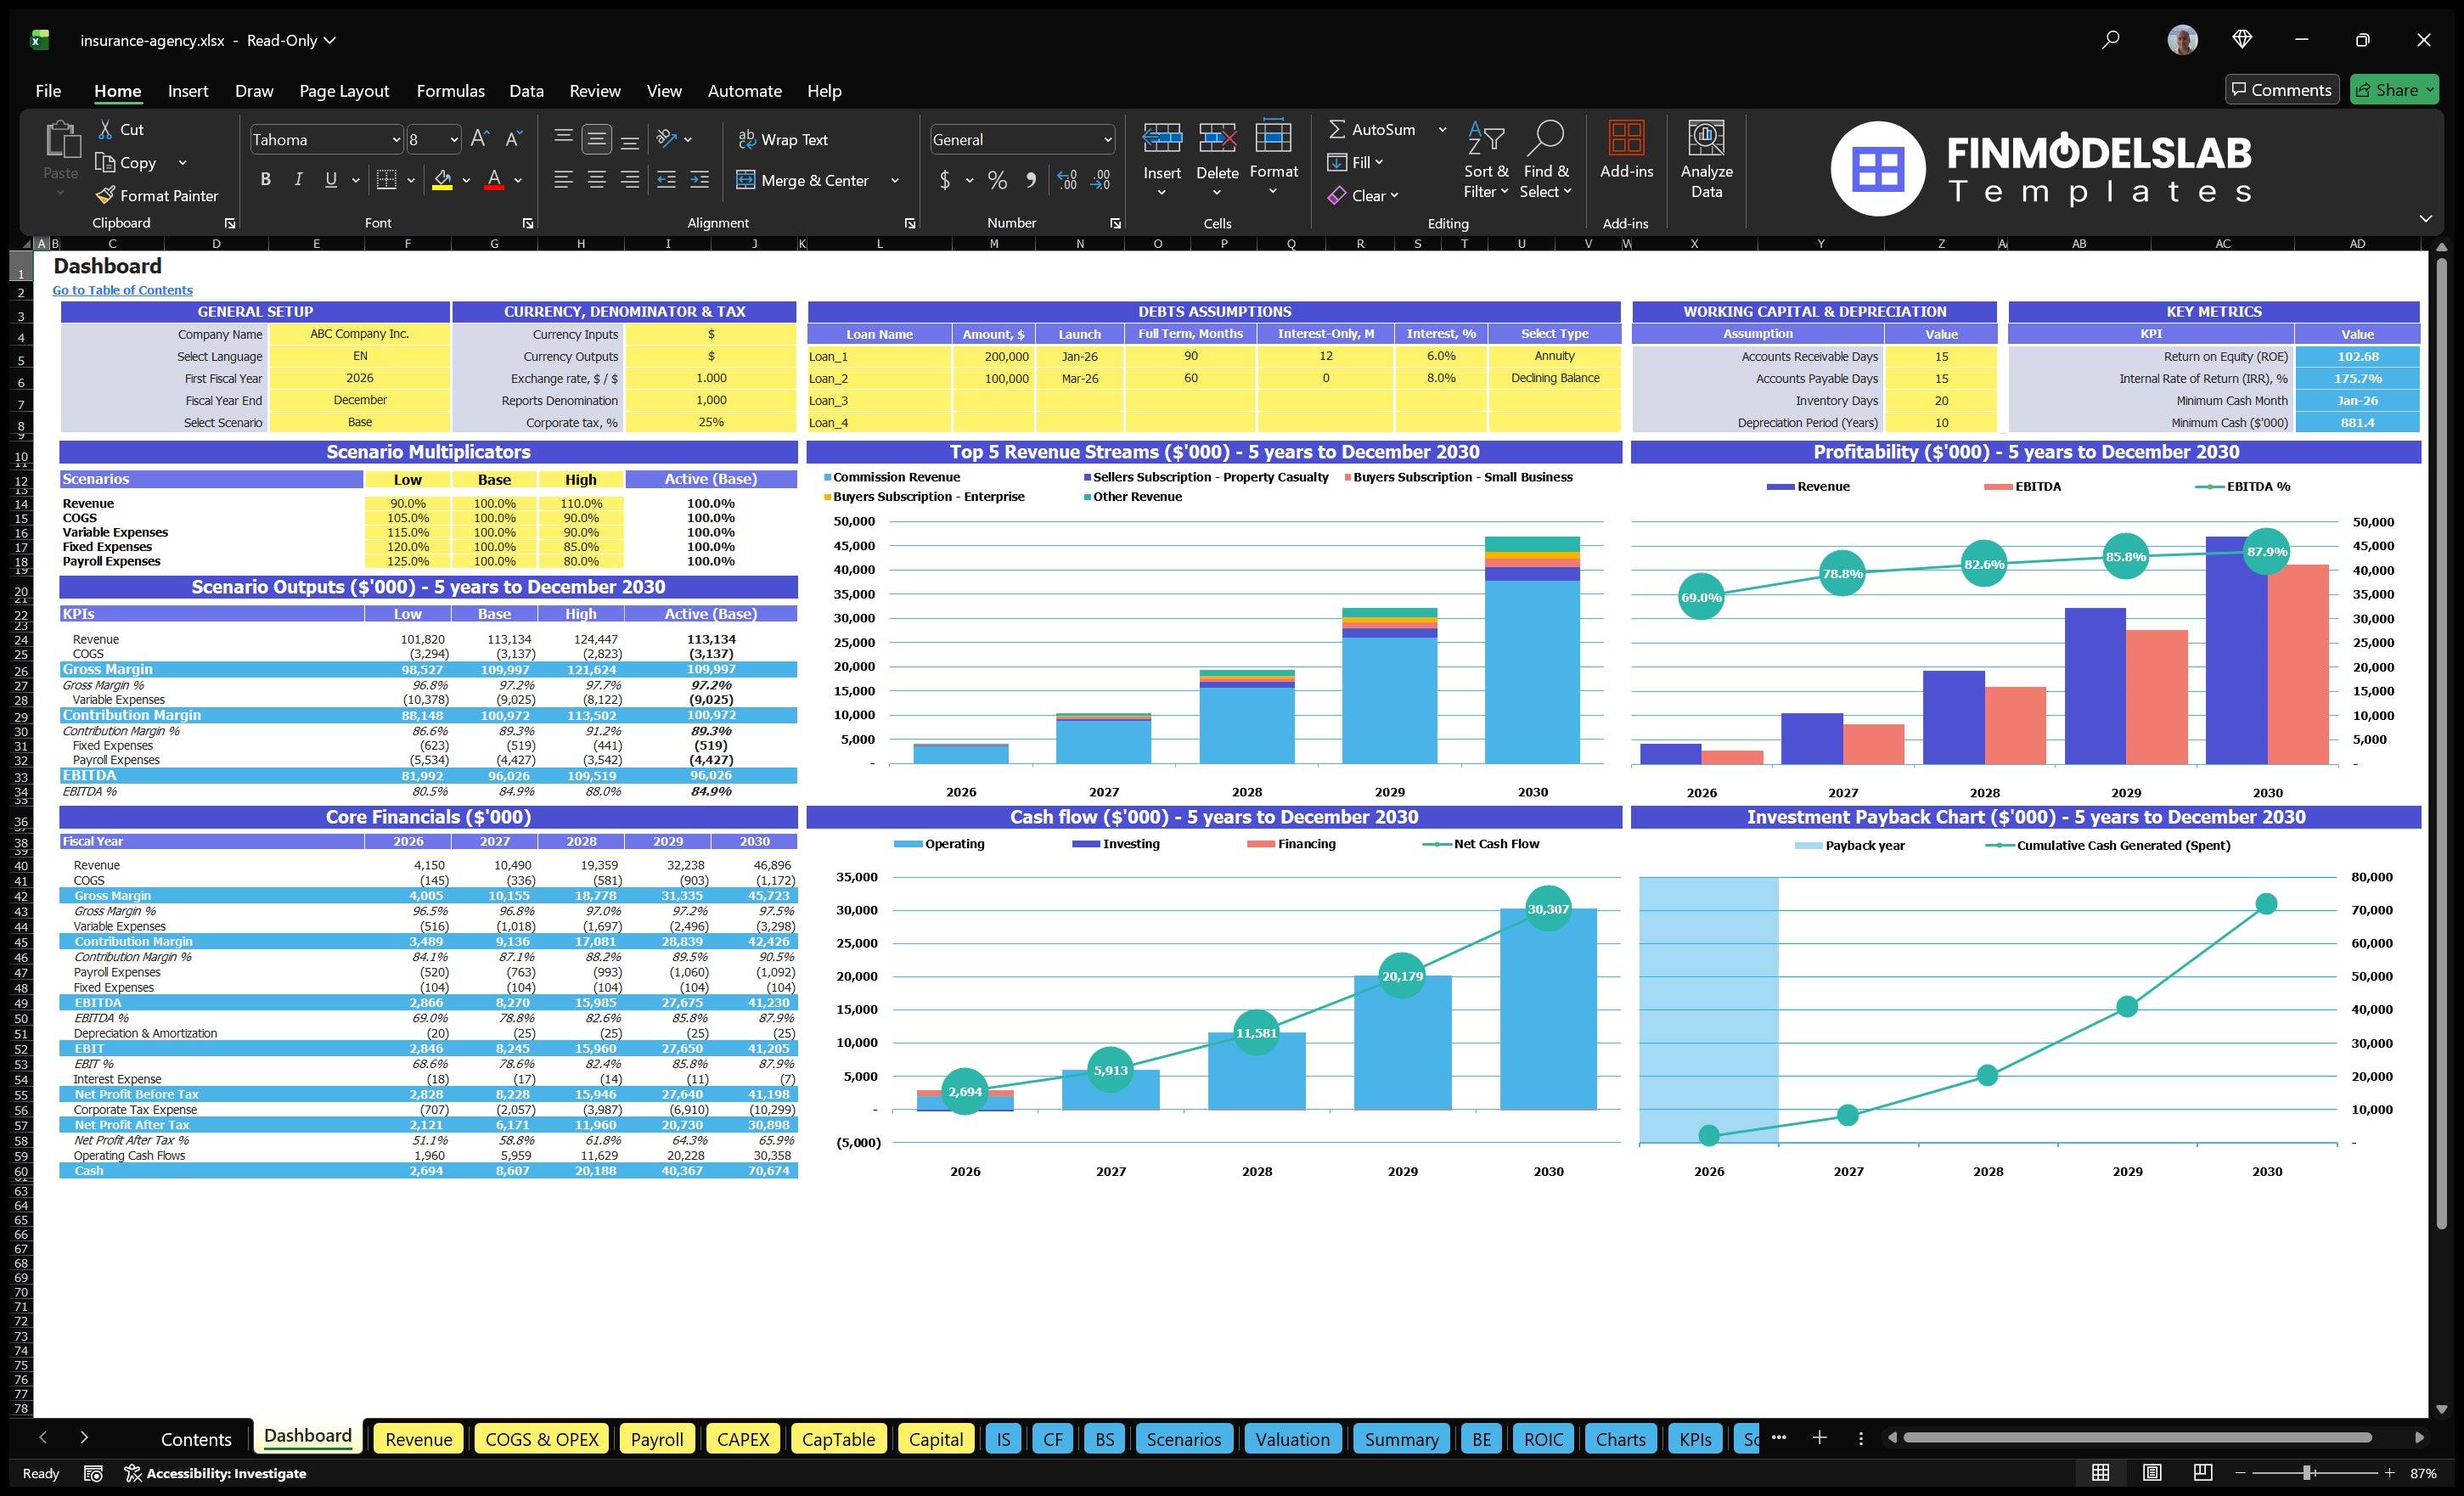The image size is (2464, 1496).
Task: Switch to the Formulas ribbon tab
Action: tap(450, 90)
